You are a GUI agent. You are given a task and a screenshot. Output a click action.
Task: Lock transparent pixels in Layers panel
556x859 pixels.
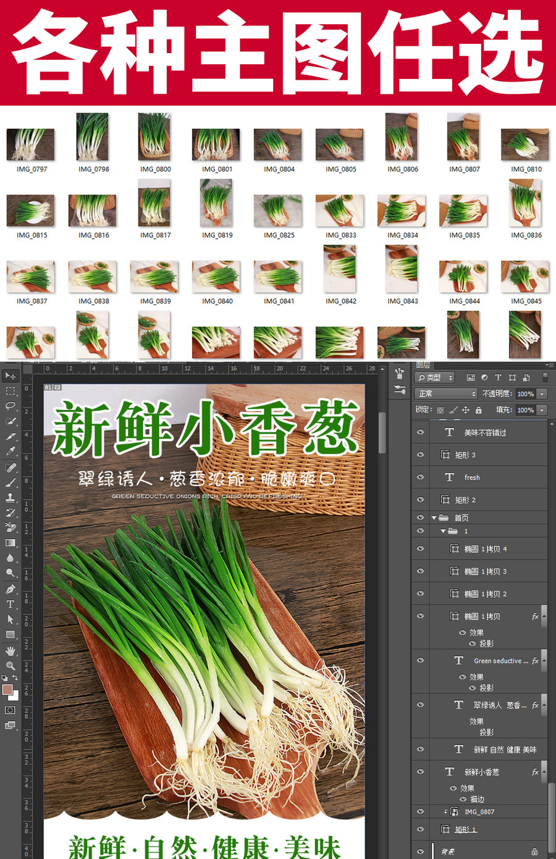pos(440,410)
